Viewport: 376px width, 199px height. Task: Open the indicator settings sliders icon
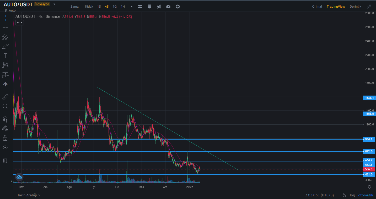point(140,7)
